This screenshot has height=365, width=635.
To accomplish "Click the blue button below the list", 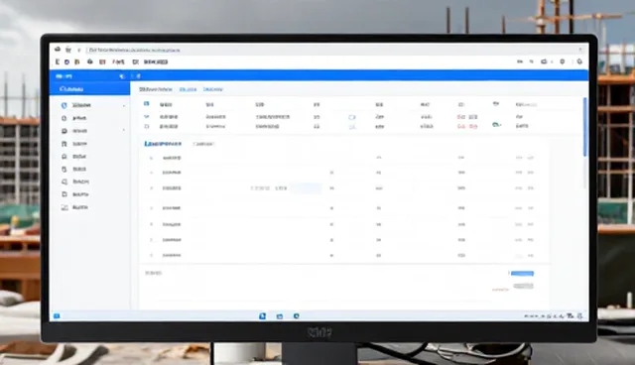I will point(523,274).
